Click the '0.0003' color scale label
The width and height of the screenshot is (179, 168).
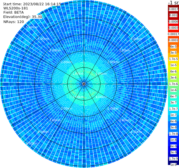[x=173, y=28]
